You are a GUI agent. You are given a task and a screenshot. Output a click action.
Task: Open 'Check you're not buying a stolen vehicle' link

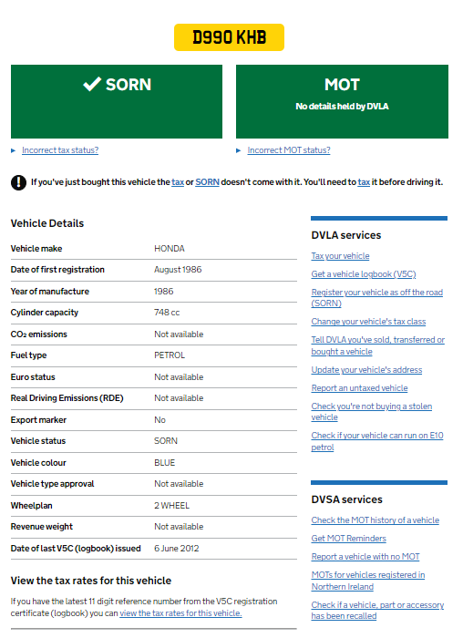pyautogui.click(x=372, y=412)
